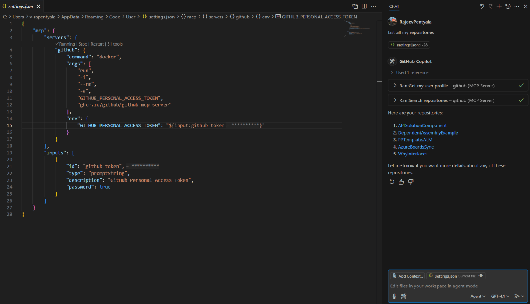Screen dimensions: 530x304
Task: Click the microphone icon for voice chat
Action: click(394, 296)
